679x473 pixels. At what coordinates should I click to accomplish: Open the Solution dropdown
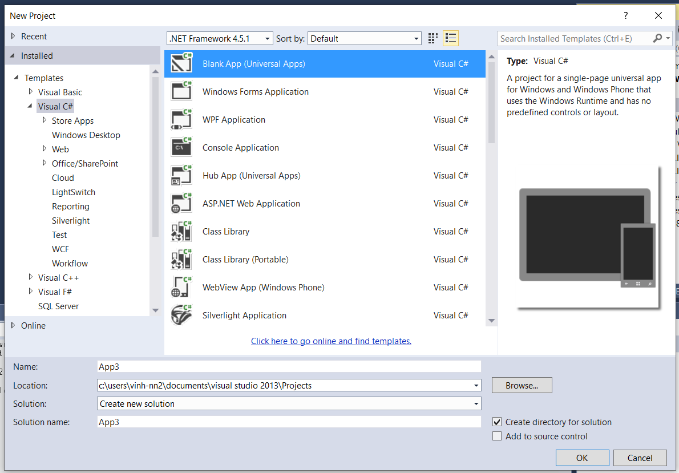pyautogui.click(x=476, y=403)
